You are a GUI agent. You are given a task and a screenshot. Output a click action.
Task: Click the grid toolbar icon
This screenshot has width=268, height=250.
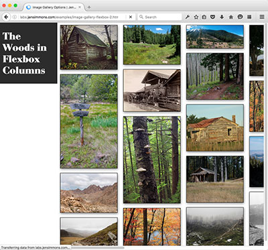tap(249, 17)
